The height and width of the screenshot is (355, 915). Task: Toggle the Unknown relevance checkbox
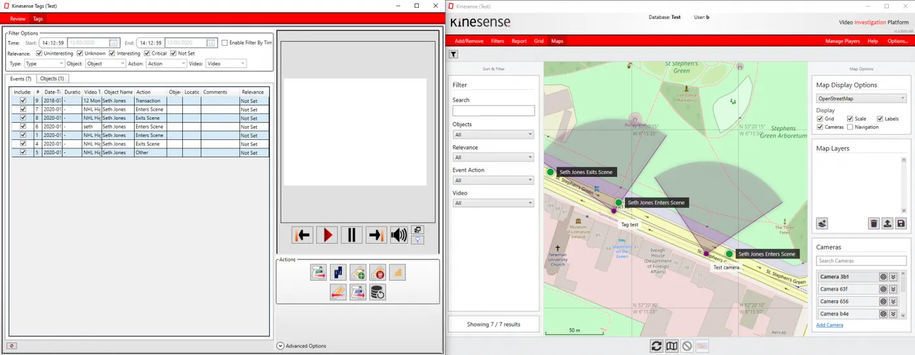click(x=80, y=54)
